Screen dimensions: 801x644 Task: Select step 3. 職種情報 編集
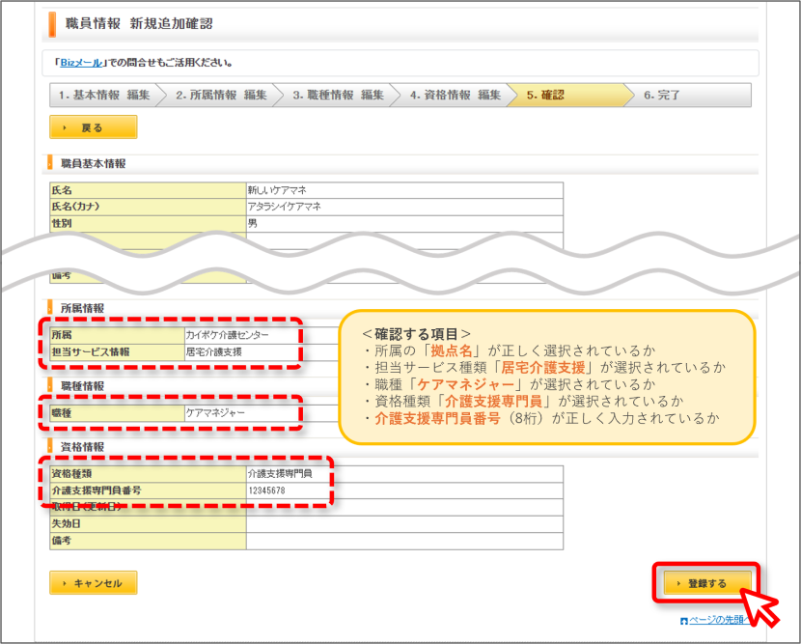(x=338, y=95)
